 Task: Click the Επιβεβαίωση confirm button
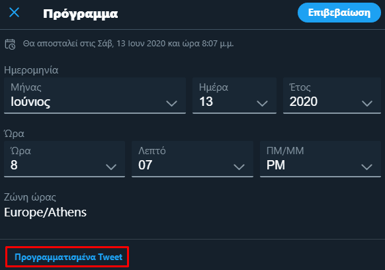(339, 13)
